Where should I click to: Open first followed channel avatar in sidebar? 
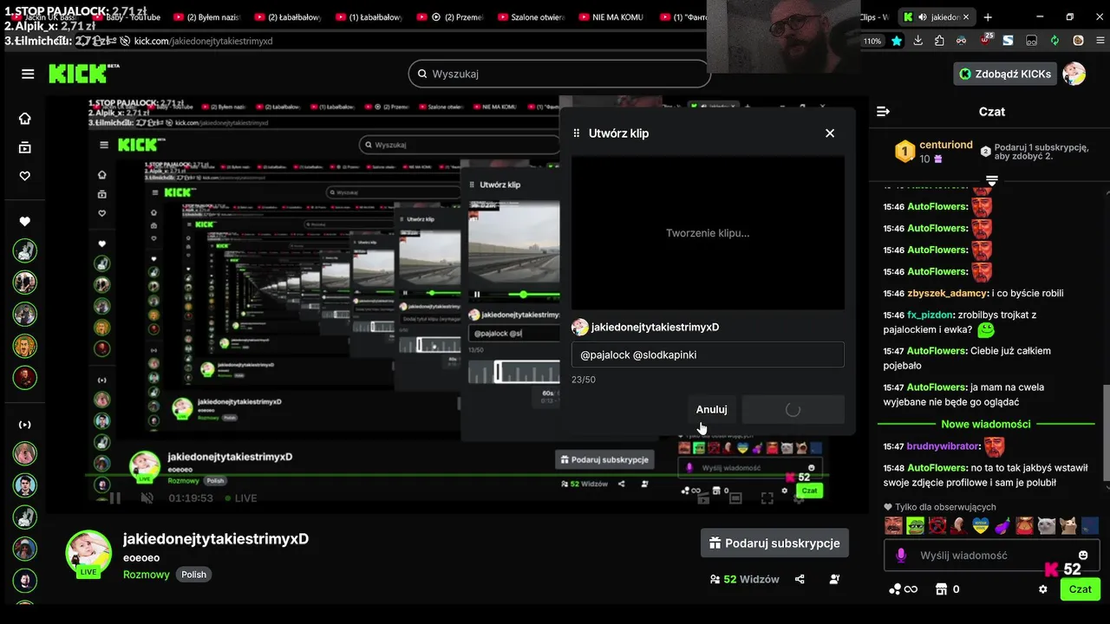point(25,250)
